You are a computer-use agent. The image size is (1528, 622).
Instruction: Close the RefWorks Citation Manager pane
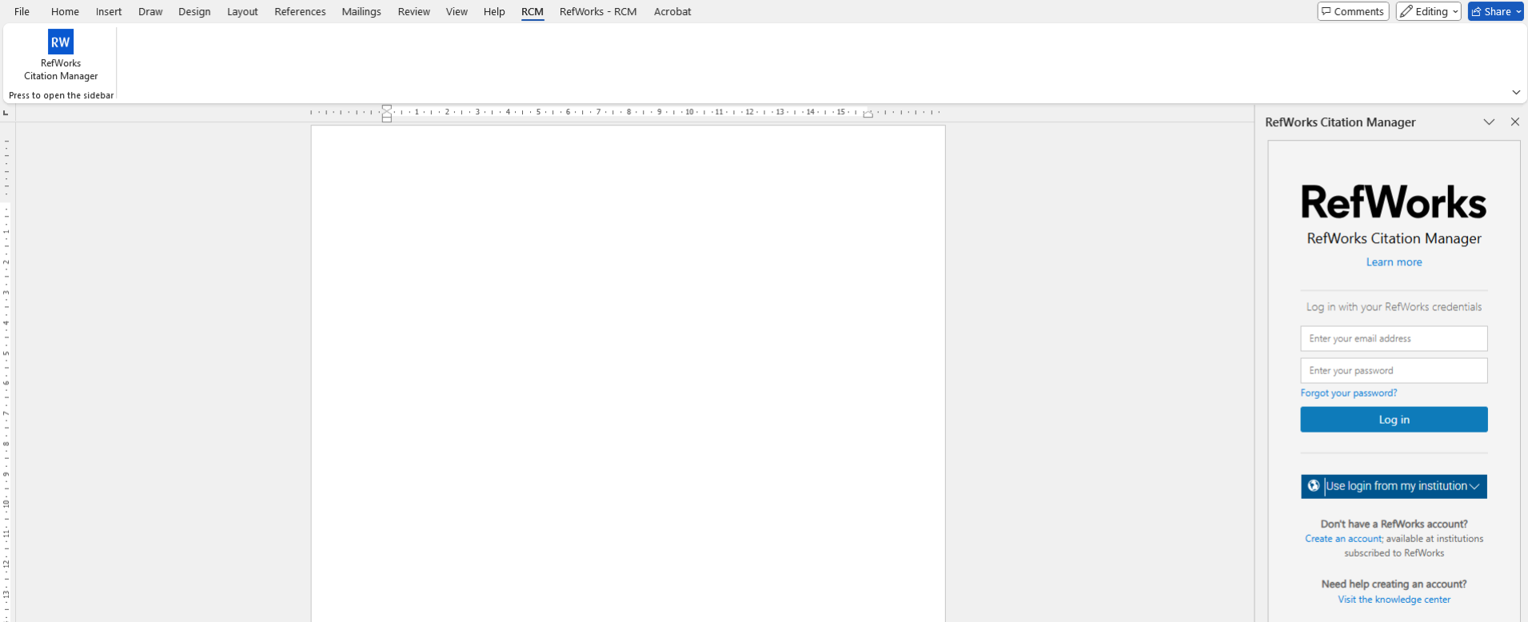click(x=1514, y=122)
